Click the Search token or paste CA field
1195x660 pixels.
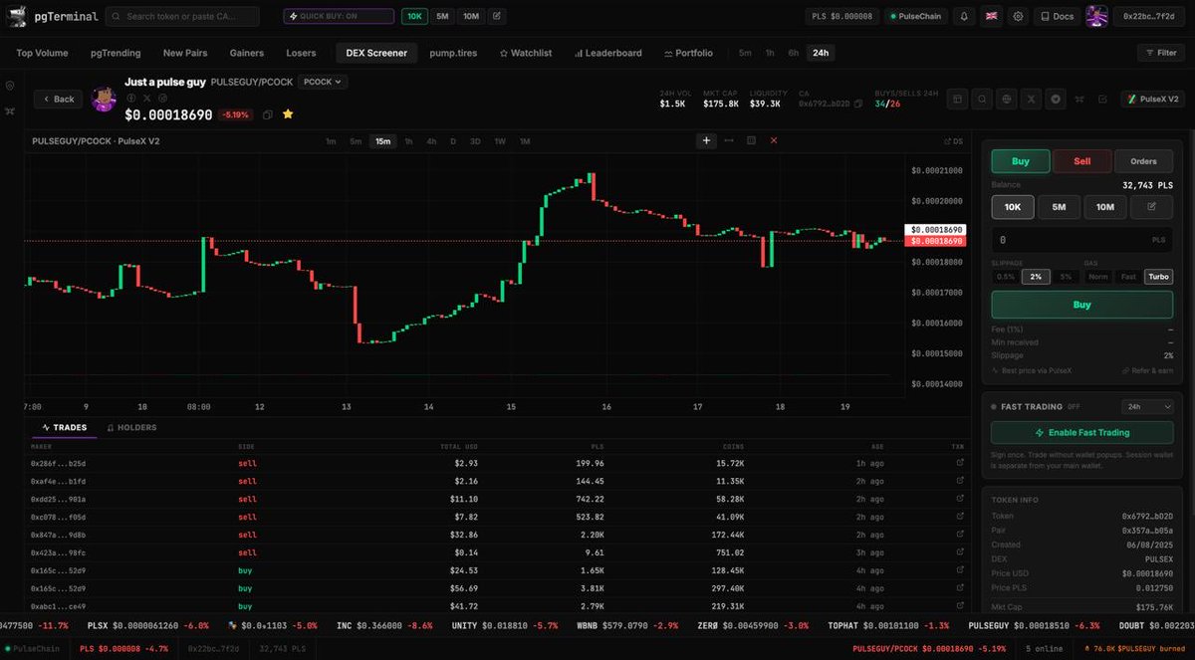click(x=182, y=16)
